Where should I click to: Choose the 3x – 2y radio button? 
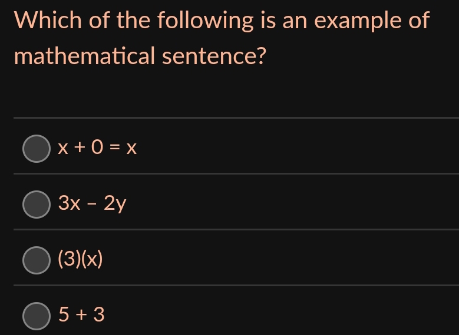(x=37, y=205)
